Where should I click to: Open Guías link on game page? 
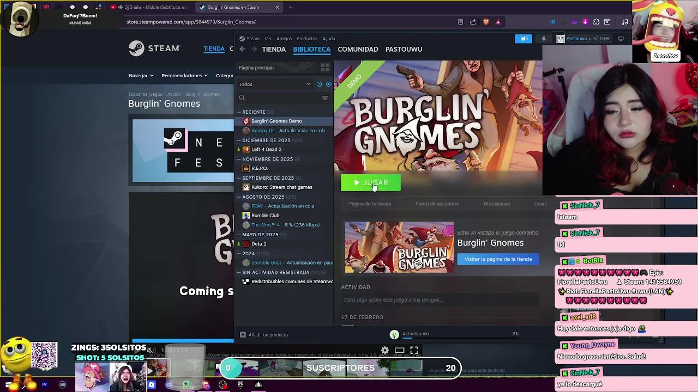point(540,204)
